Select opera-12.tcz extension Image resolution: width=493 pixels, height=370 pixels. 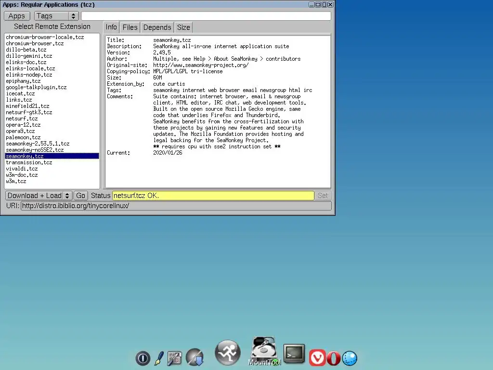(x=52, y=125)
